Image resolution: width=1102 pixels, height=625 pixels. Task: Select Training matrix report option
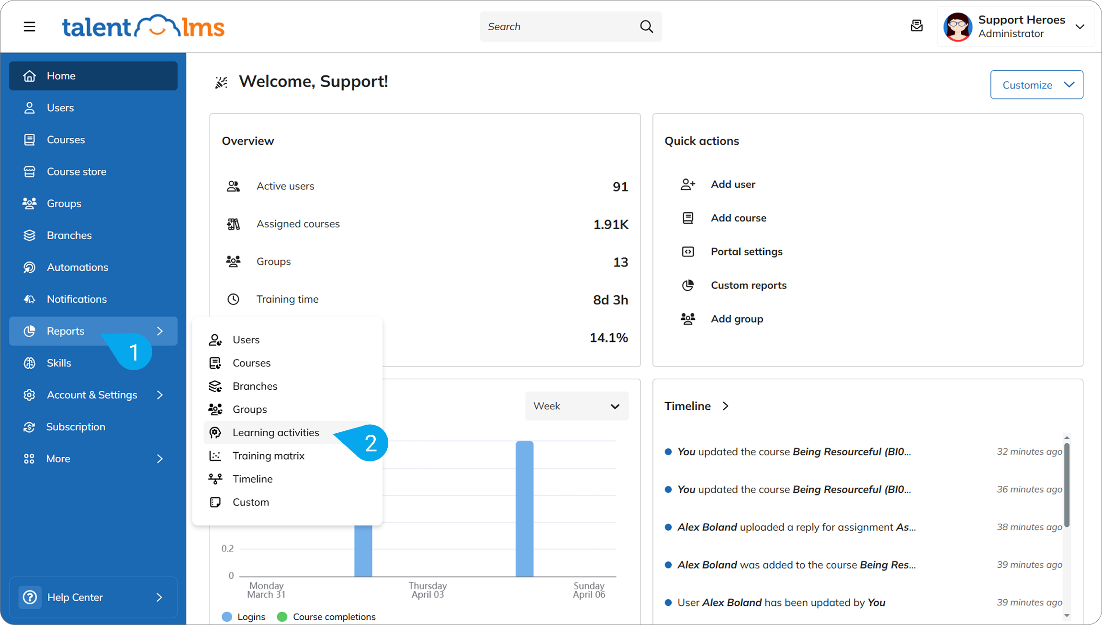coord(268,456)
